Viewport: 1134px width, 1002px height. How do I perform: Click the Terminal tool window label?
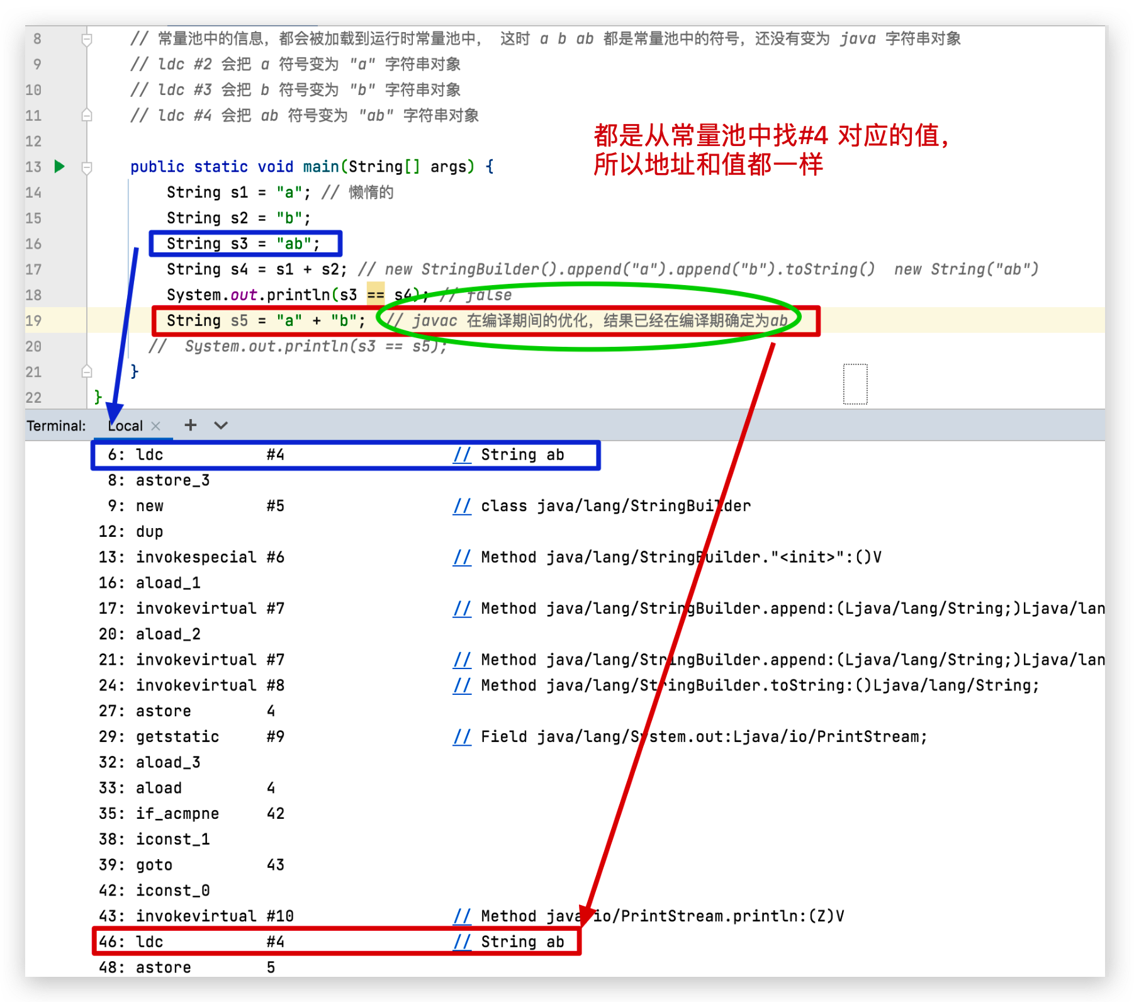(55, 425)
